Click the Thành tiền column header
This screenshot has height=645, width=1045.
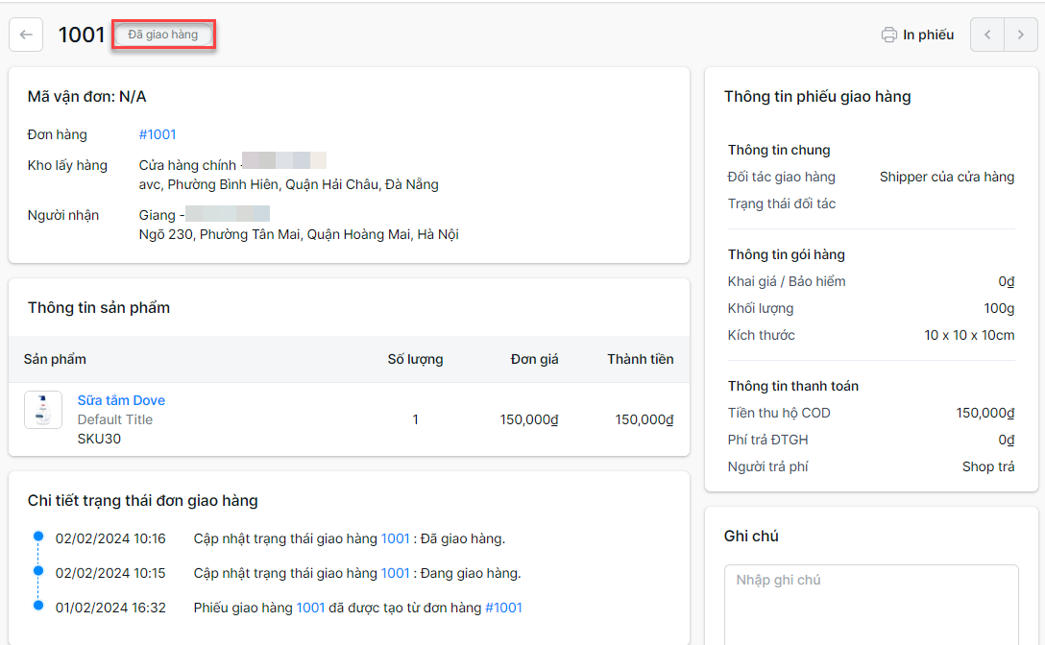click(x=641, y=359)
